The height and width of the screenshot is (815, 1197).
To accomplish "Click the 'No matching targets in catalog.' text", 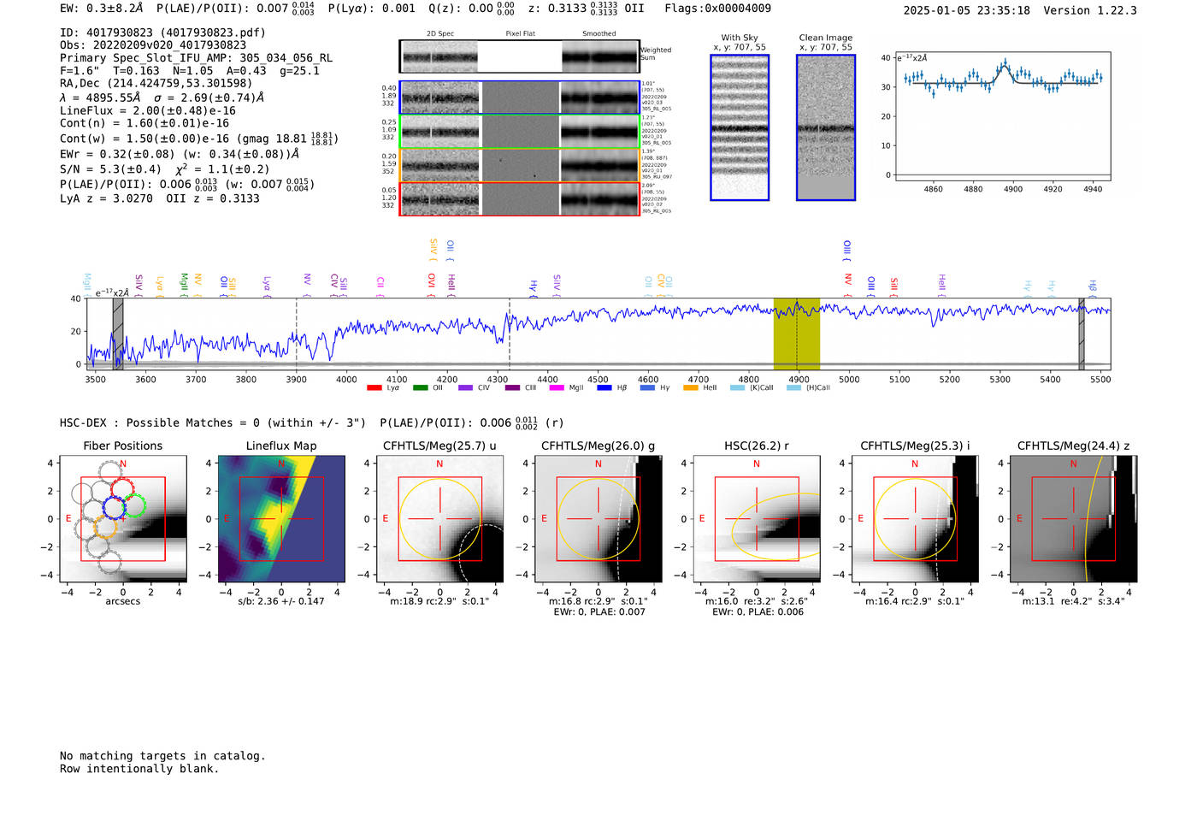I will click(x=162, y=756).
